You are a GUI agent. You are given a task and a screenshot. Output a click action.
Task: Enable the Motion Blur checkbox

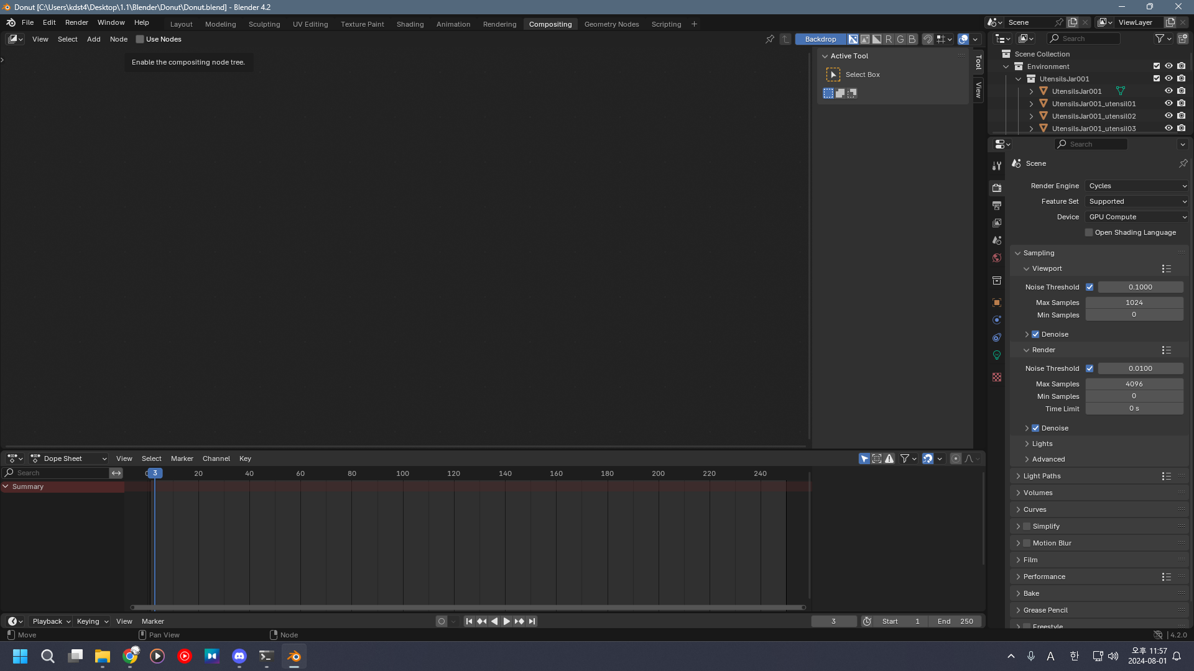pyautogui.click(x=1027, y=543)
